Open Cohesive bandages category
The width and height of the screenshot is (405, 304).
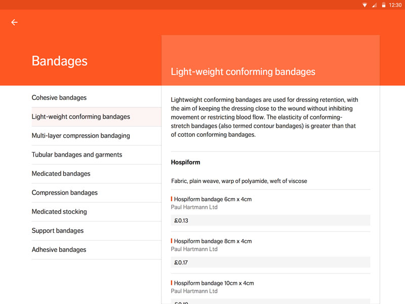click(x=96, y=98)
